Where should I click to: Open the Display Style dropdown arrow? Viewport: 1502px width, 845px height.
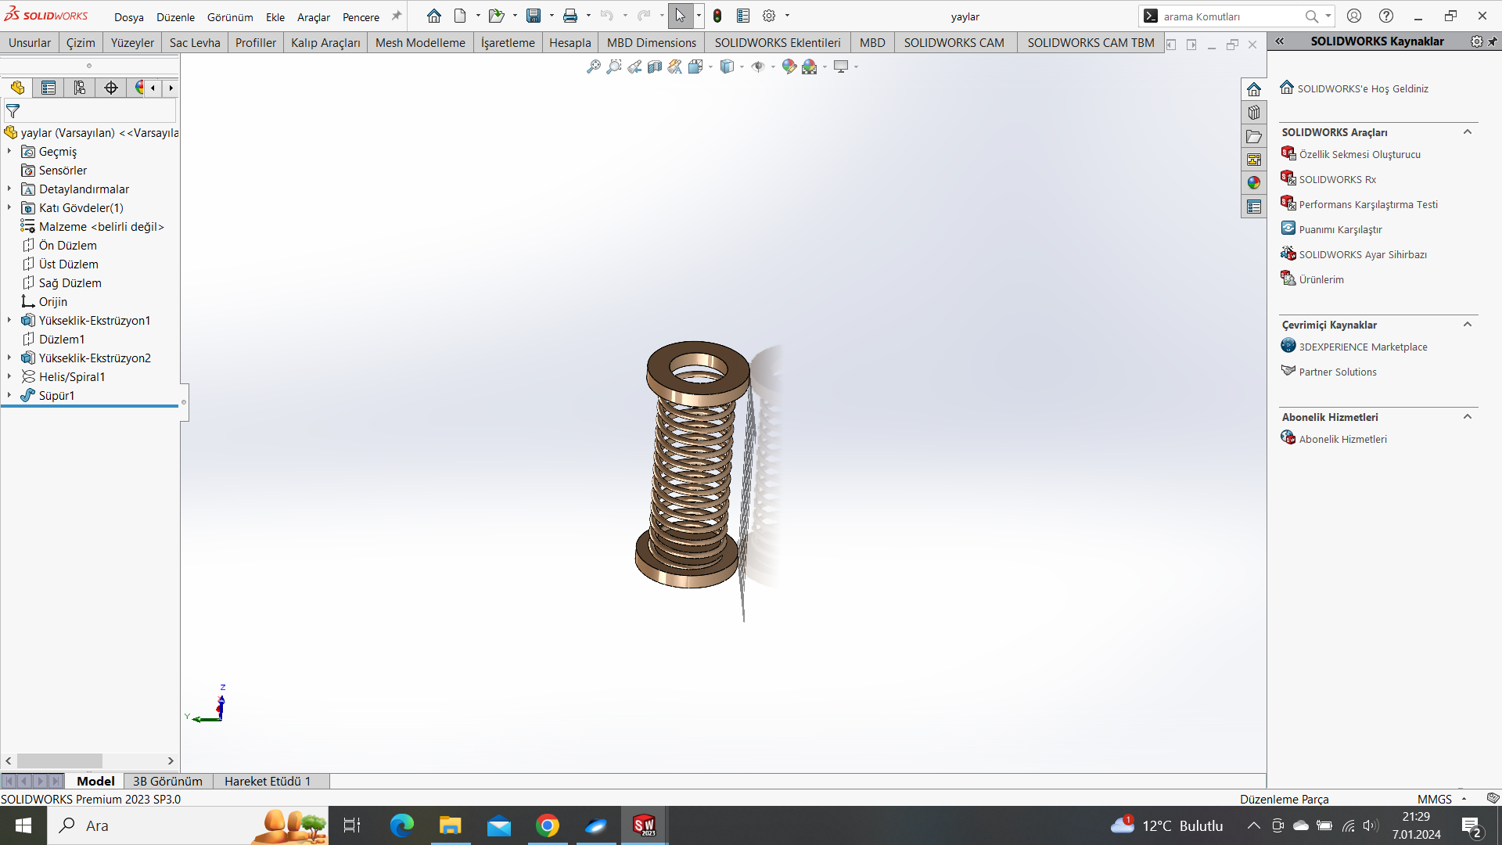click(x=742, y=67)
